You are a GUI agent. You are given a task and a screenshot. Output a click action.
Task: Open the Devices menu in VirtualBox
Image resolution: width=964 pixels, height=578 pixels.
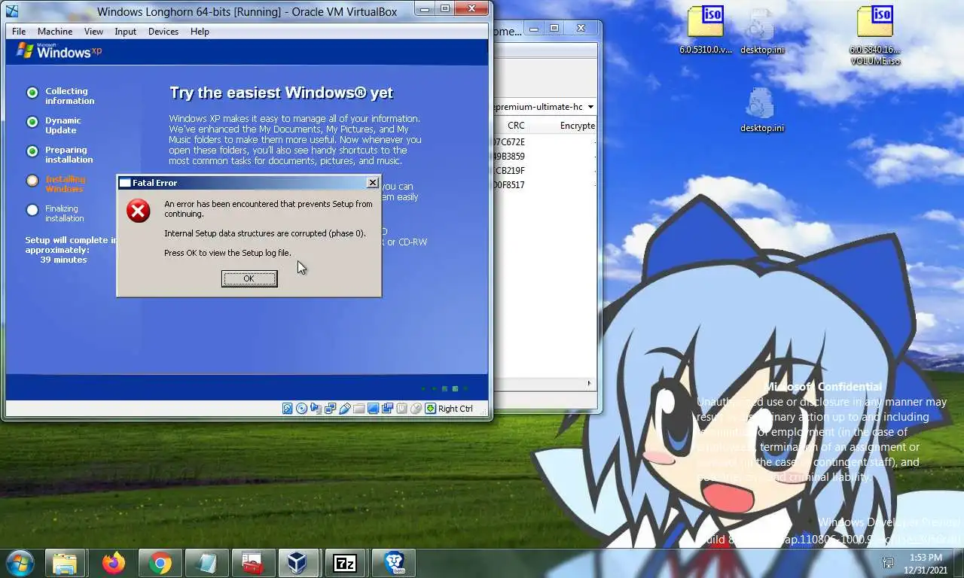point(163,32)
